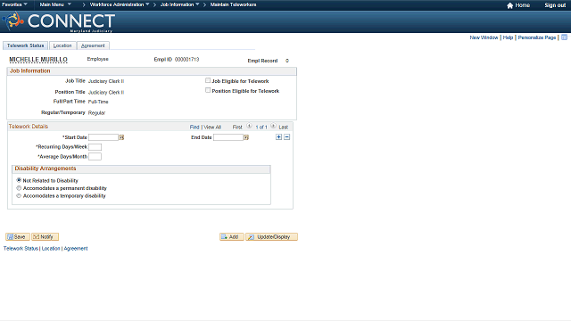Click Find link in Telework Details
Image resolution: width=571 pixels, height=321 pixels.
194,127
